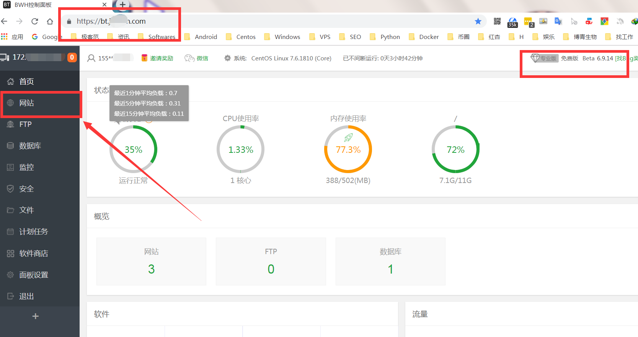Image resolution: width=638 pixels, height=337 pixels.
Task: Click the 邀请奖励 invite reward link
Action: (x=157, y=58)
